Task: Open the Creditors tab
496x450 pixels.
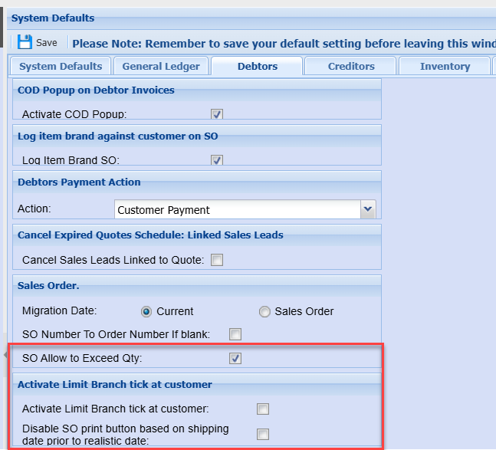Action: tap(351, 66)
